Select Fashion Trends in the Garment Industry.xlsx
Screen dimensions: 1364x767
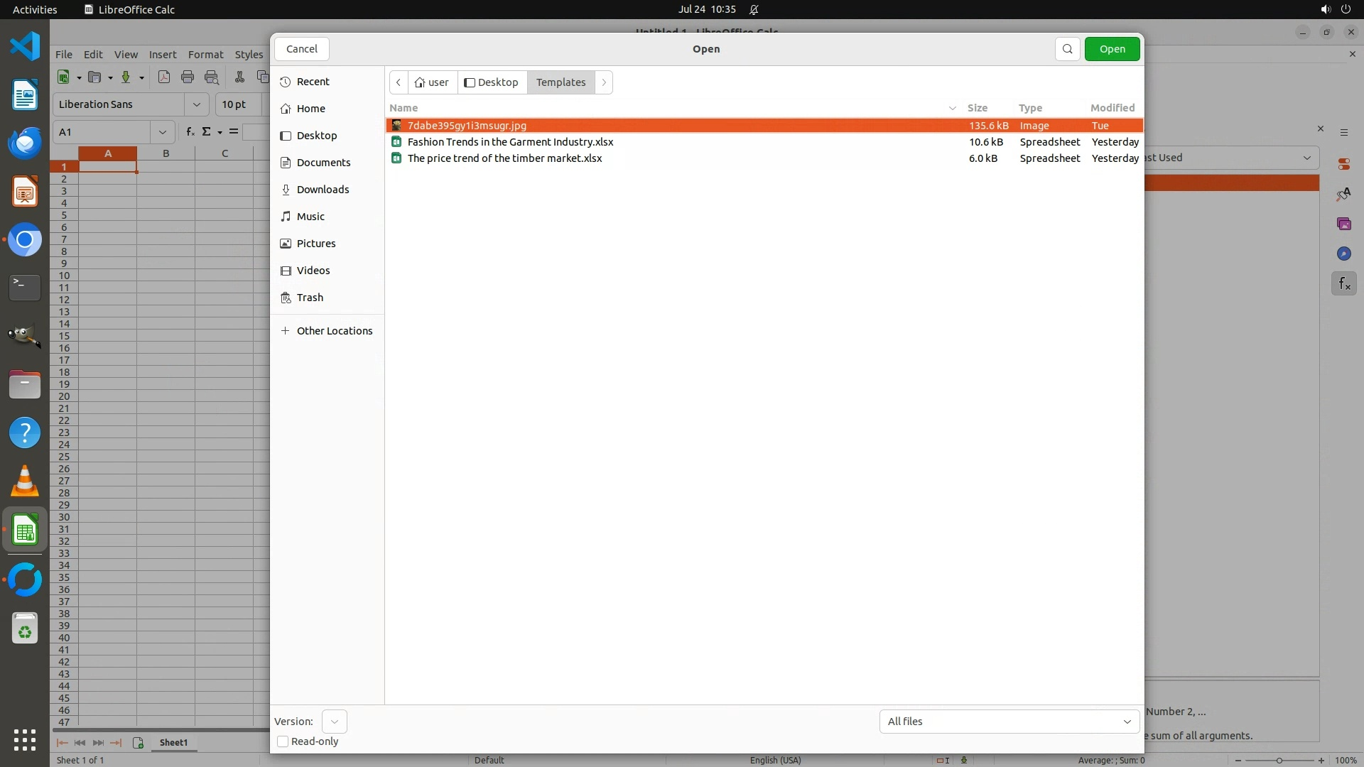tap(510, 142)
